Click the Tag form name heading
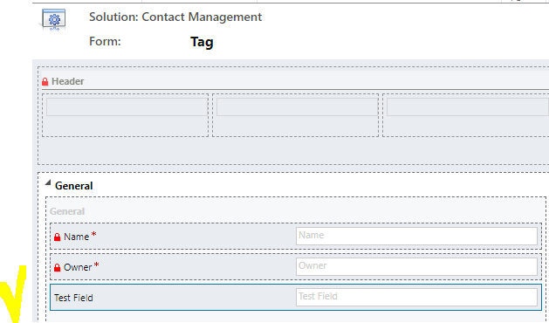 202,42
